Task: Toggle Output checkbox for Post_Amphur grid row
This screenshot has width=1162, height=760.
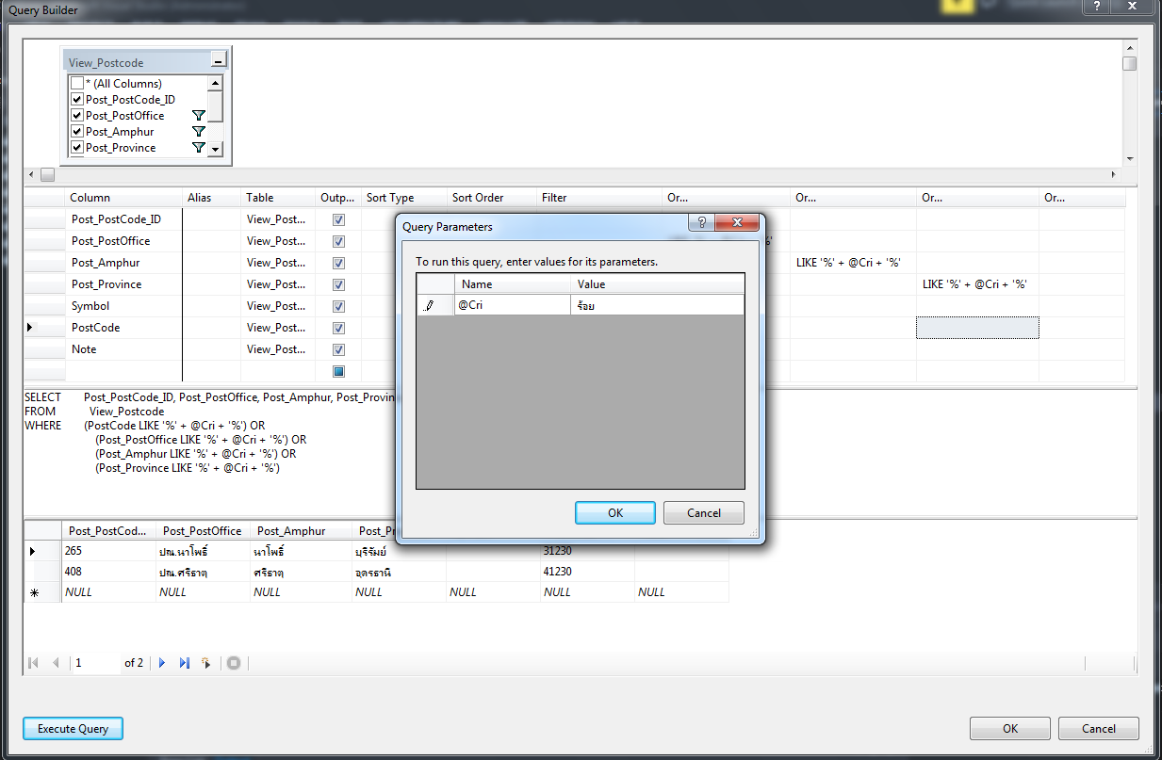Action: (x=339, y=263)
